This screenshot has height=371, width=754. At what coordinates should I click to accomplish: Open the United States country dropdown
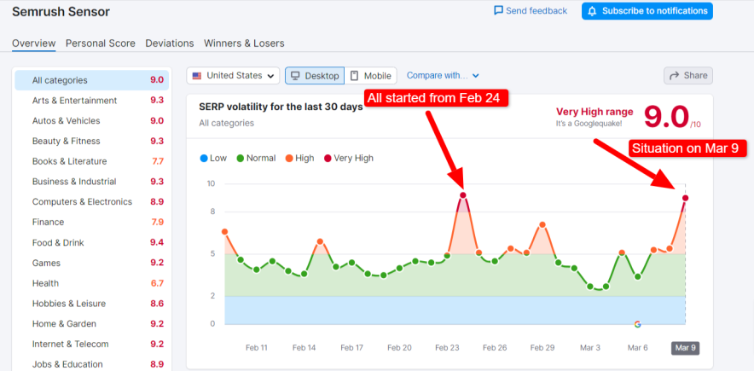(x=233, y=75)
